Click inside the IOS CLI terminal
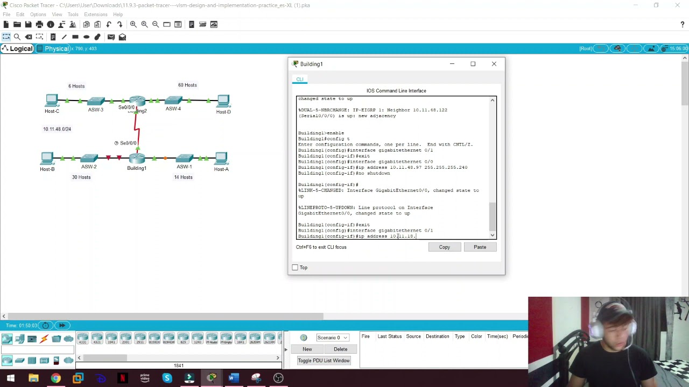This screenshot has width=689, height=387. pos(392,167)
